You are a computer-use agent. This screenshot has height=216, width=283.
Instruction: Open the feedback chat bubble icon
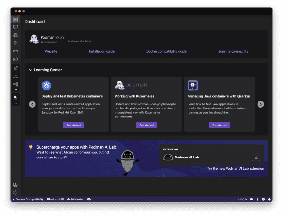[x=251, y=199]
